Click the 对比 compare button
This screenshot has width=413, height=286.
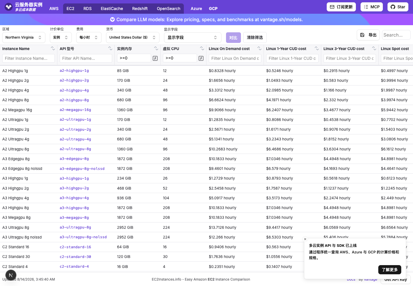pos(233,37)
